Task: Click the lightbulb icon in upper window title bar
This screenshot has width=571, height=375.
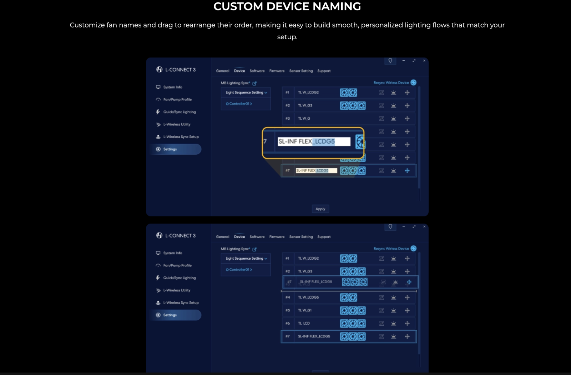Action: coord(390,61)
